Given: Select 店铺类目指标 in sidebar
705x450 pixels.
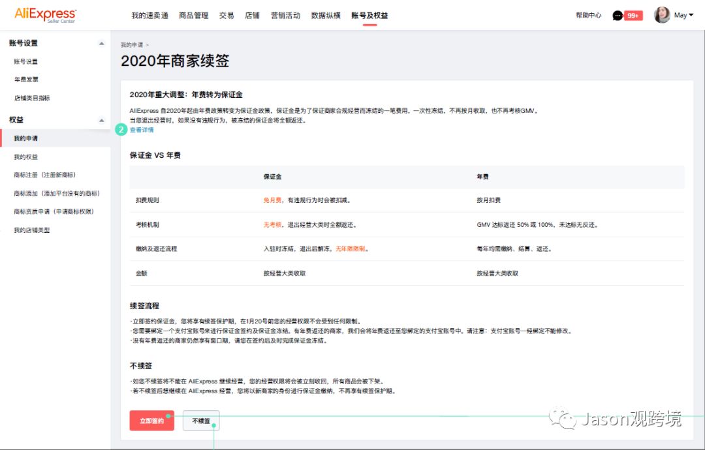Looking at the screenshot, I should [32, 98].
